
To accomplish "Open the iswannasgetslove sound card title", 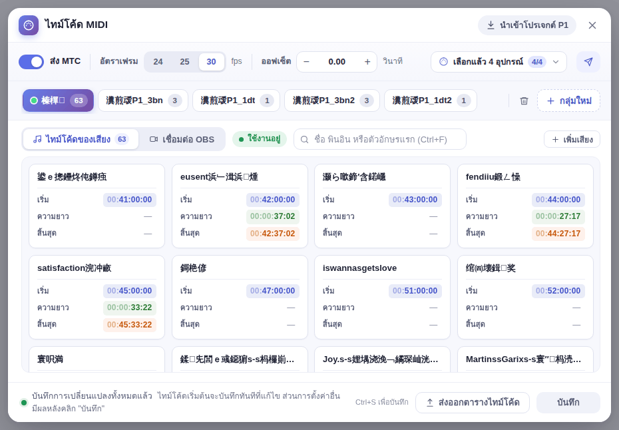I will coord(359,268).
